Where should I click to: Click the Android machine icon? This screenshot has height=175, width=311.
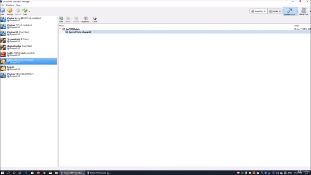3,68
